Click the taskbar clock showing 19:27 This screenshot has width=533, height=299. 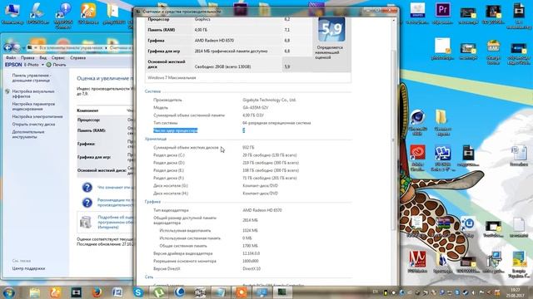(516, 293)
